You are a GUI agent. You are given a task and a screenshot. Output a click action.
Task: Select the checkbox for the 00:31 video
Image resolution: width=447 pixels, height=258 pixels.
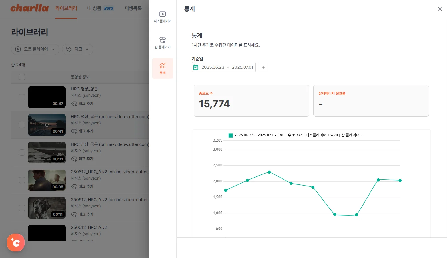pos(22,152)
